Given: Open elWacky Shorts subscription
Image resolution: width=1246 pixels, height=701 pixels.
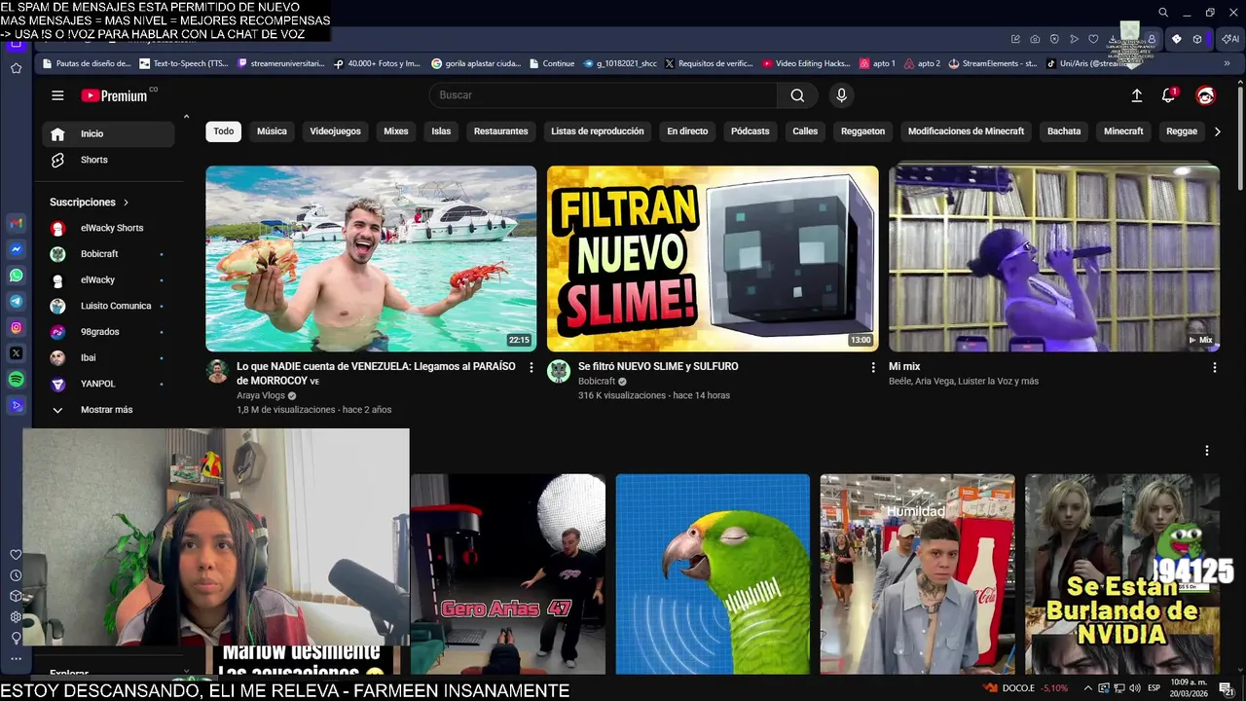Looking at the screenshot, I should 108,228.
